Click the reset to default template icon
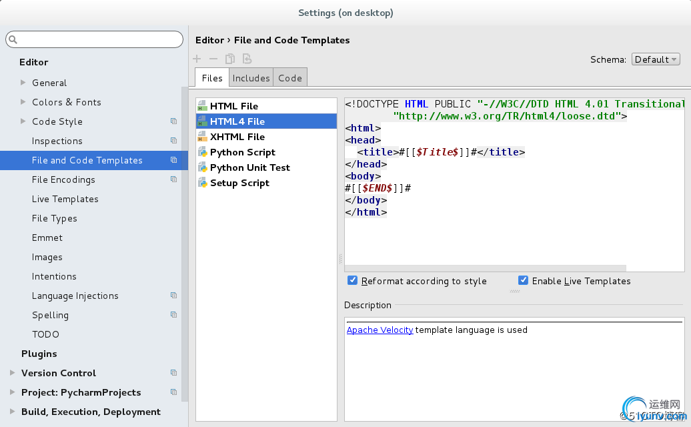The height and width of the screenshot is (427, 691). point(247,59)
